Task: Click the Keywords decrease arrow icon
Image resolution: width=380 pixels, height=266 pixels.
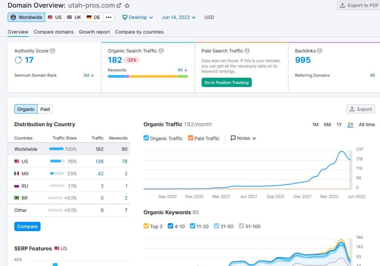Action: click(x=186, y=70)
